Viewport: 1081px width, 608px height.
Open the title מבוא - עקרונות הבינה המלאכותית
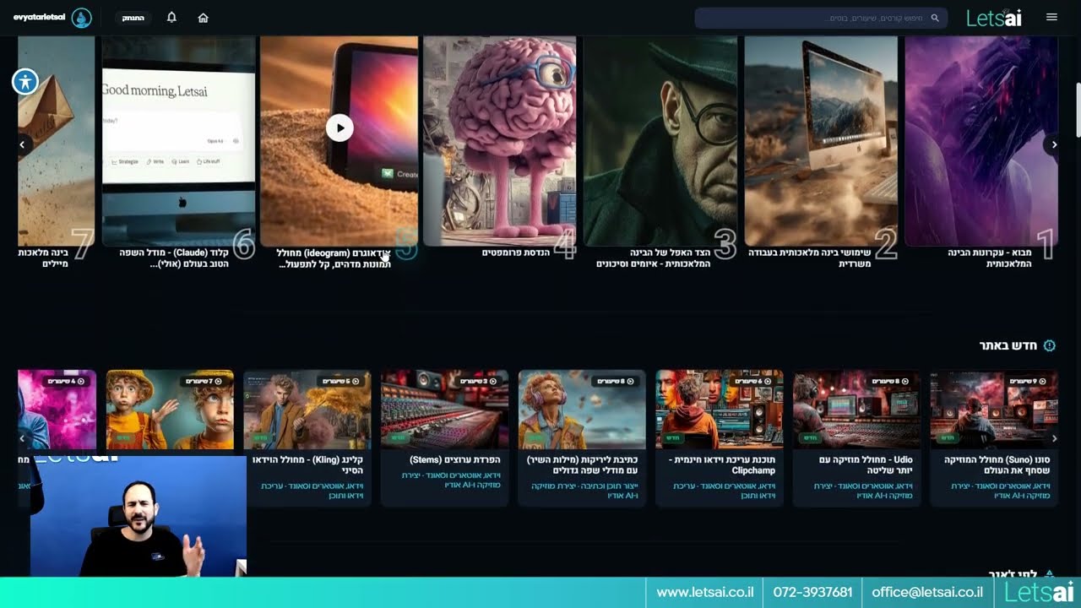(x=990, y=258)
